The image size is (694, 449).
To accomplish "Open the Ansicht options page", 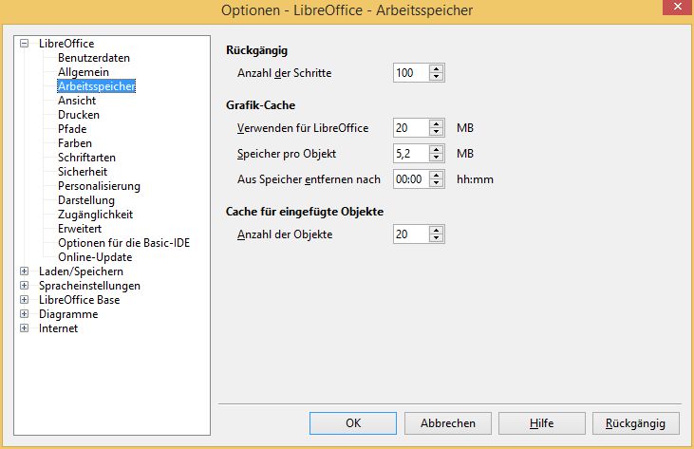I will click(x=77, y=101).
